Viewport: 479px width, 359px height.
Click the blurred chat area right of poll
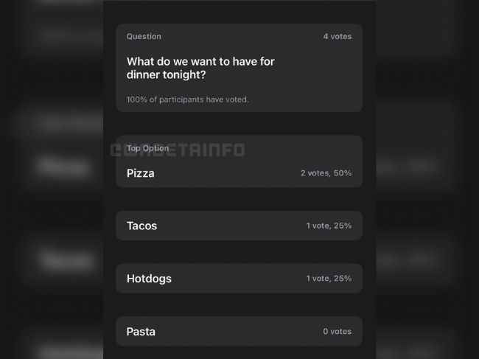pyautogui.click(x=427, y=179)
